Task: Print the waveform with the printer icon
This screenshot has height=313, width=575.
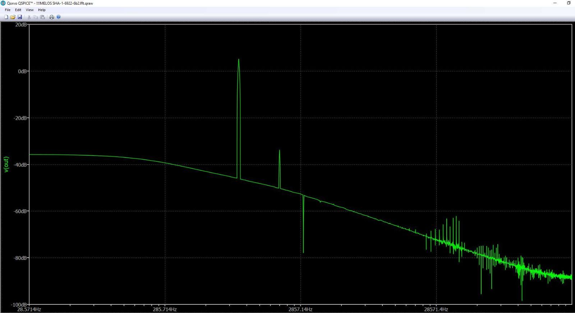Action: pos(52,17)
